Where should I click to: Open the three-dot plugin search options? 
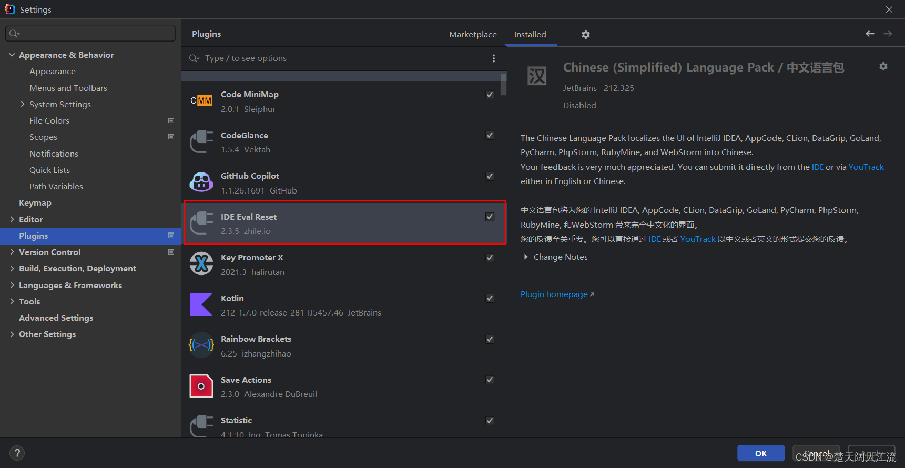493,58
